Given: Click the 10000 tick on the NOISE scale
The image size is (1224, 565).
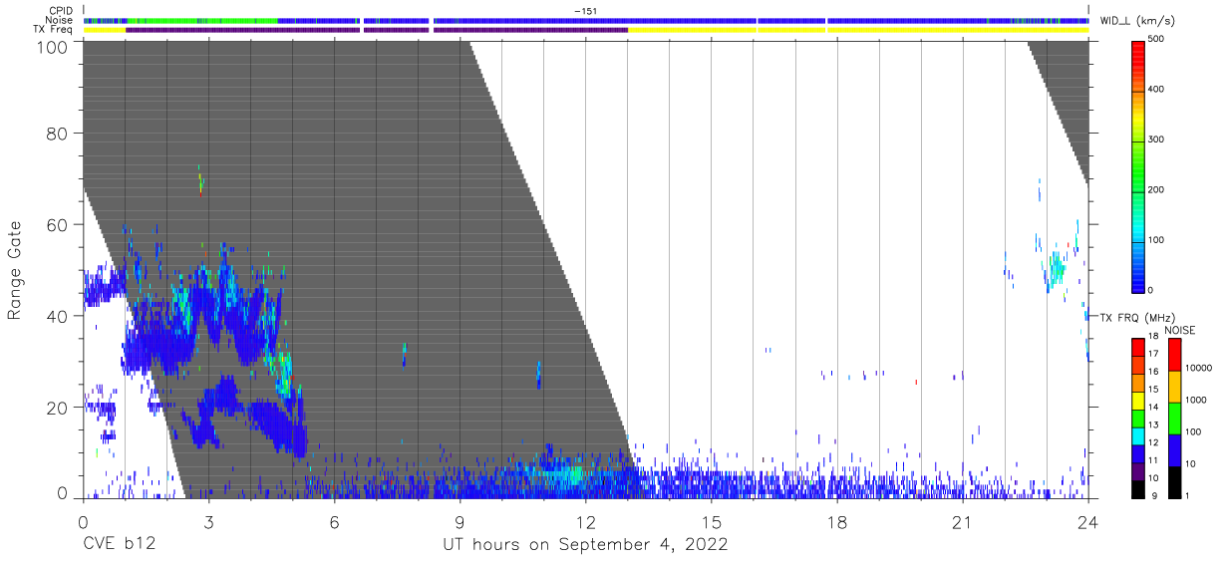Looking at the screenshot, I should pos(1200,370).
